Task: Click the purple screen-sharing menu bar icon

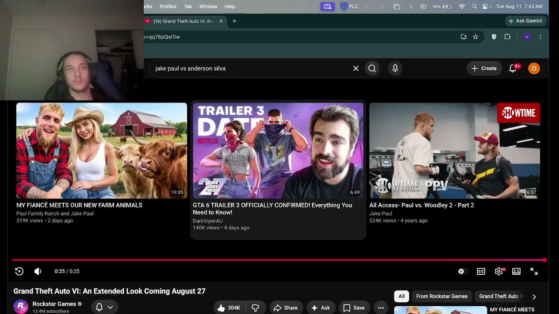Action: 328,7
